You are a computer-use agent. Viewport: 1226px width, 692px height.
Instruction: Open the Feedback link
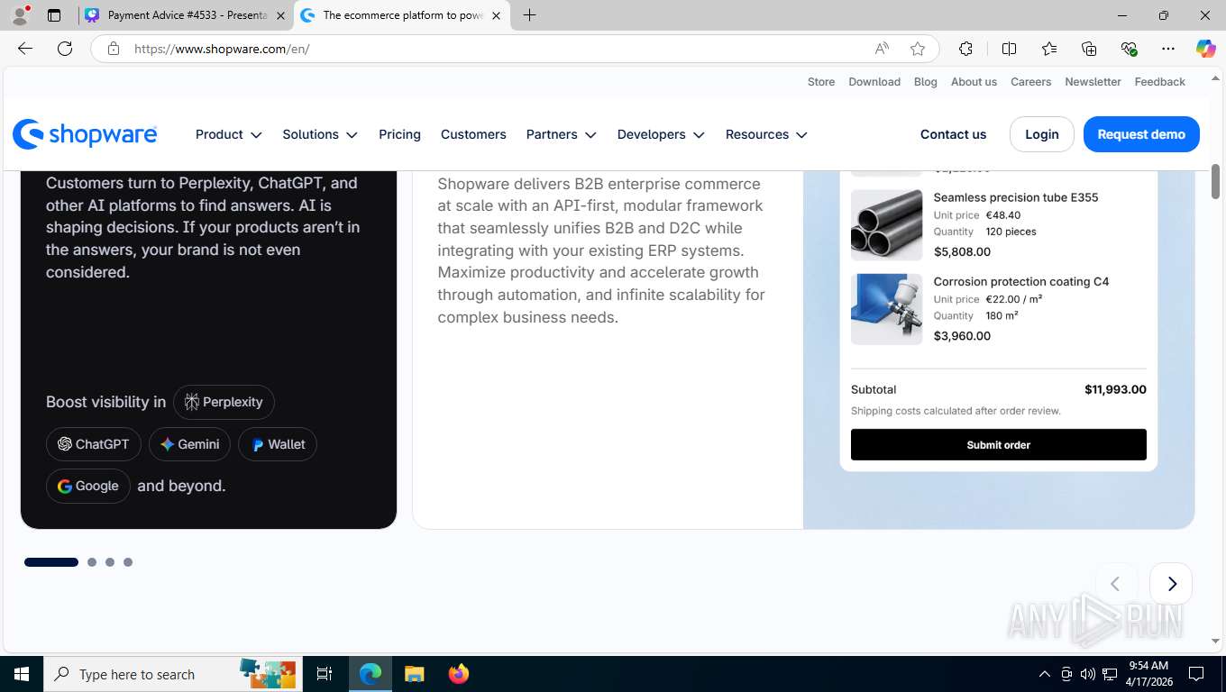[1159, 82]
